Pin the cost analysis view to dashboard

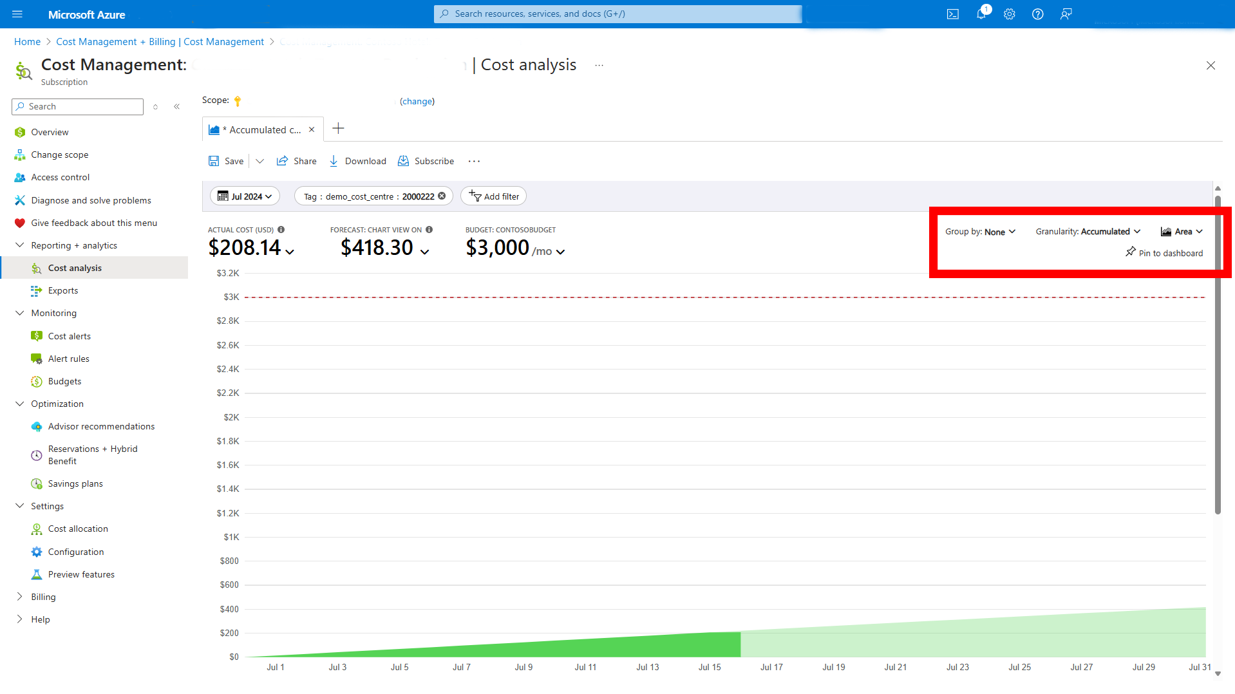(1164, 252)
